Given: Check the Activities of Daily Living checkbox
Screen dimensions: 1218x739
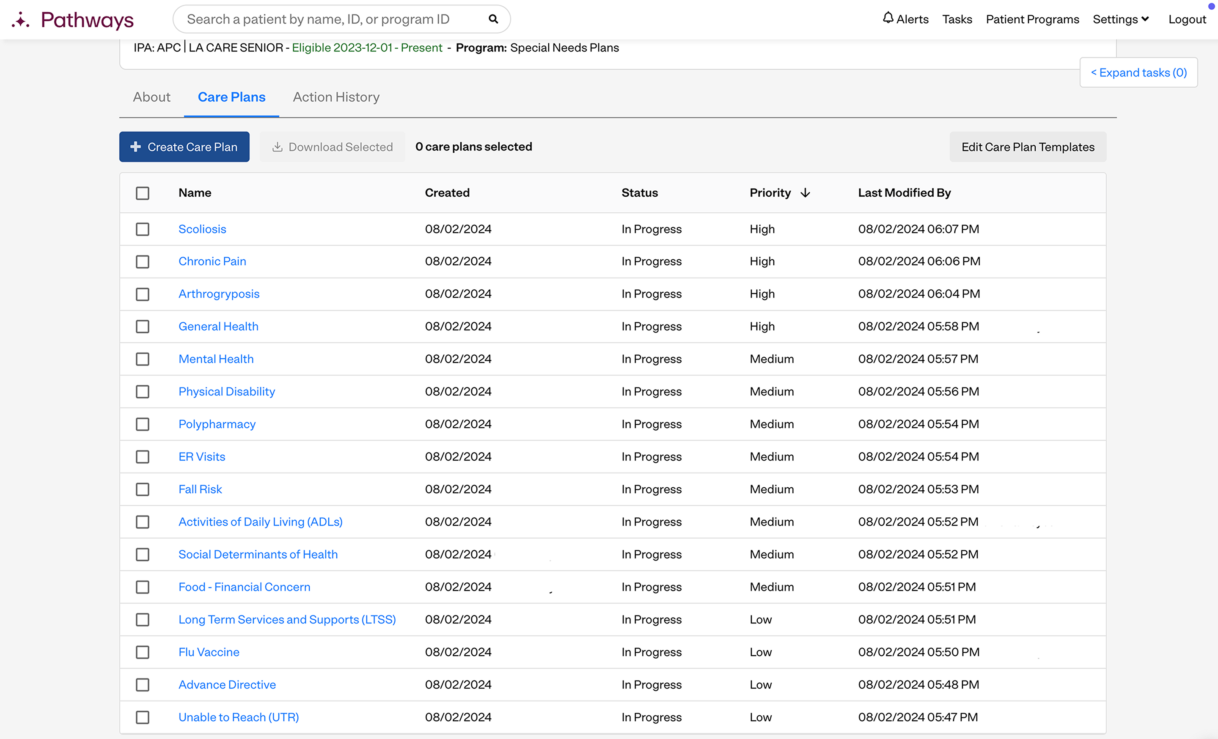Looking at the screenshot, I should 143,522.
